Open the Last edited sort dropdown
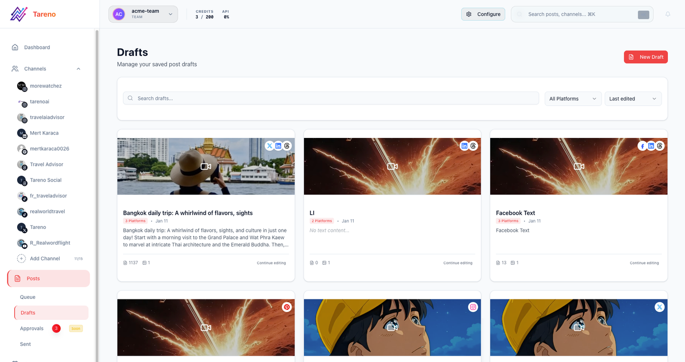Image resolution: width=685 pixels, height=362 pixels. pos(633,99)
